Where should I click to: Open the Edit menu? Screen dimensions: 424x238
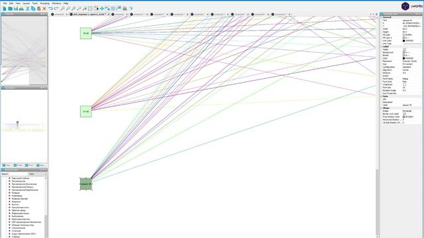(11, 3)
